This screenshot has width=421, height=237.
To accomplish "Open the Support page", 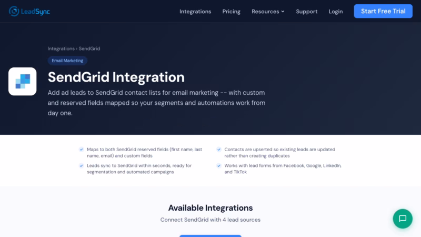I will tap(307, 12).
